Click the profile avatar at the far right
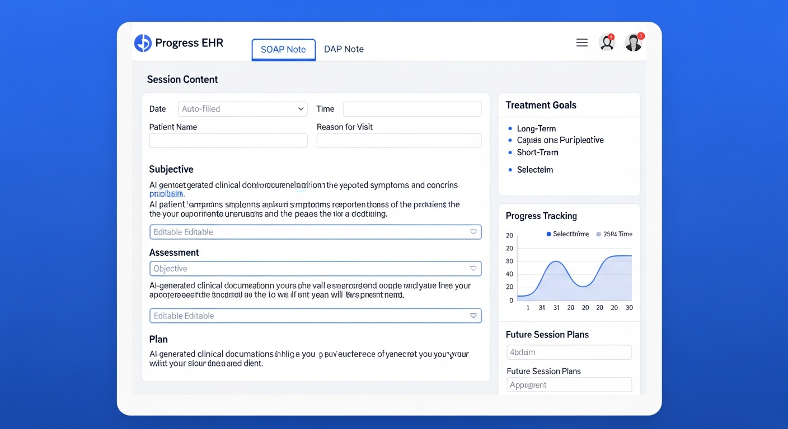Screen dimensions: 788x429 coord(634,42)
